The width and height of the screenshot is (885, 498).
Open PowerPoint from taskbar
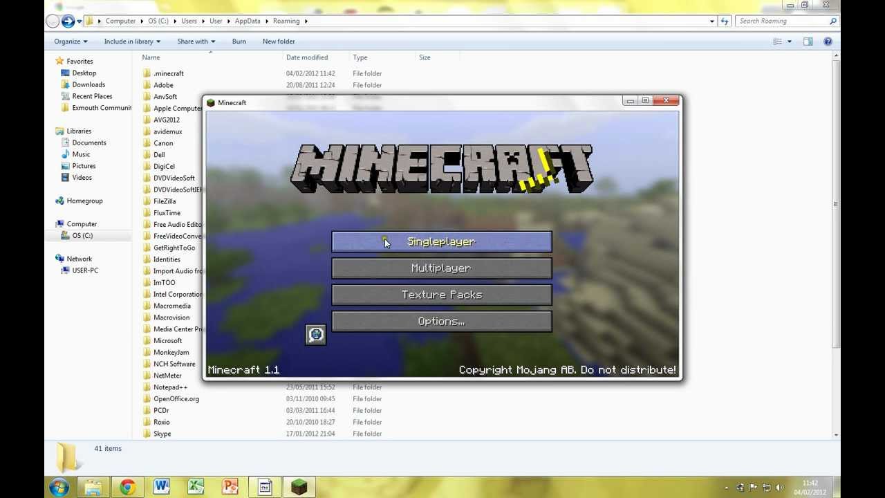[230, 488]
